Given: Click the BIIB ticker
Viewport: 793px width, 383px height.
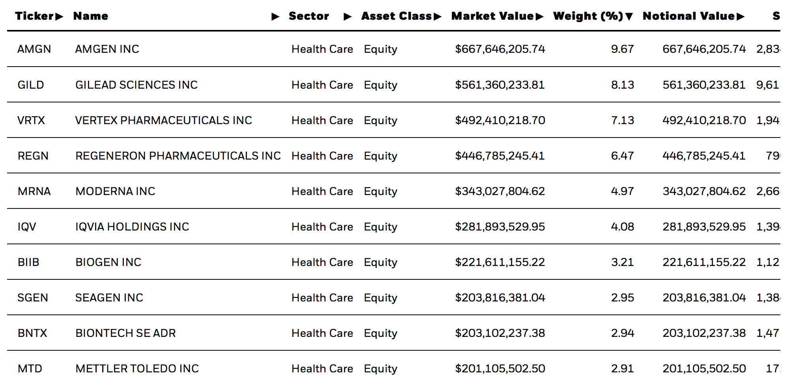Looking at the screenshot, I should tap(28, 262).
